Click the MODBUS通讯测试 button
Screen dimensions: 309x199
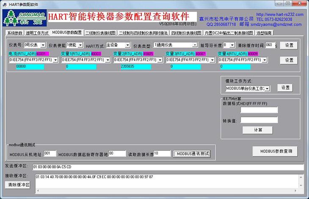point(193,154)
